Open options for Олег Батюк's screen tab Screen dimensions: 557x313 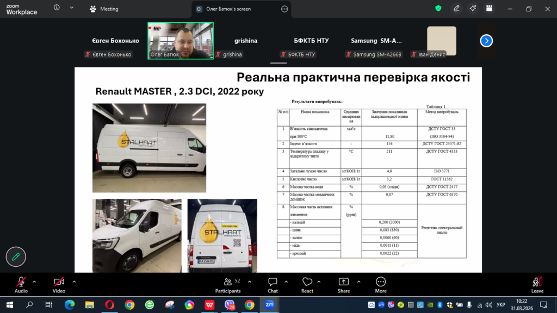(x=284, y=9)
